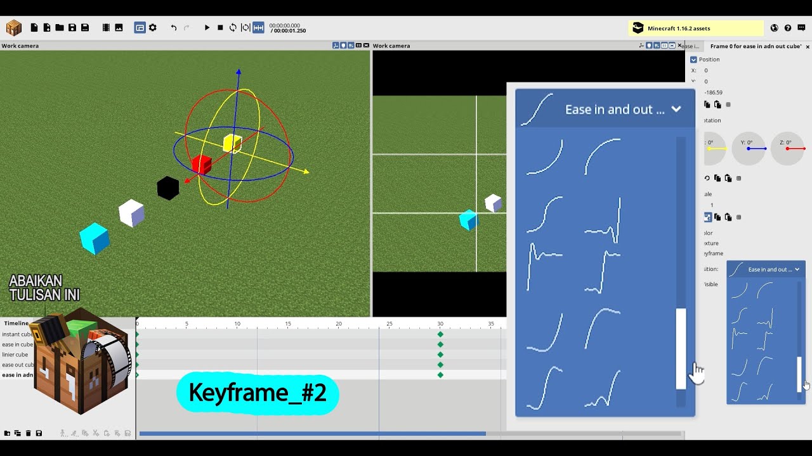Toggle the loop region icon

[x=246, y=28]
